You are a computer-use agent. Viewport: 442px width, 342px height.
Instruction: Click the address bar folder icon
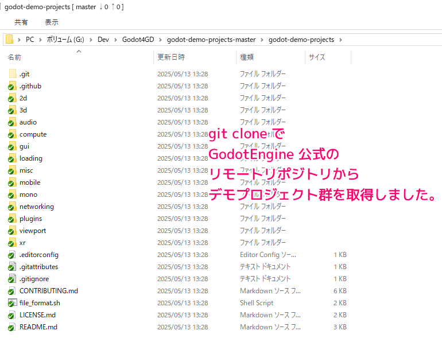click(9, 40)
